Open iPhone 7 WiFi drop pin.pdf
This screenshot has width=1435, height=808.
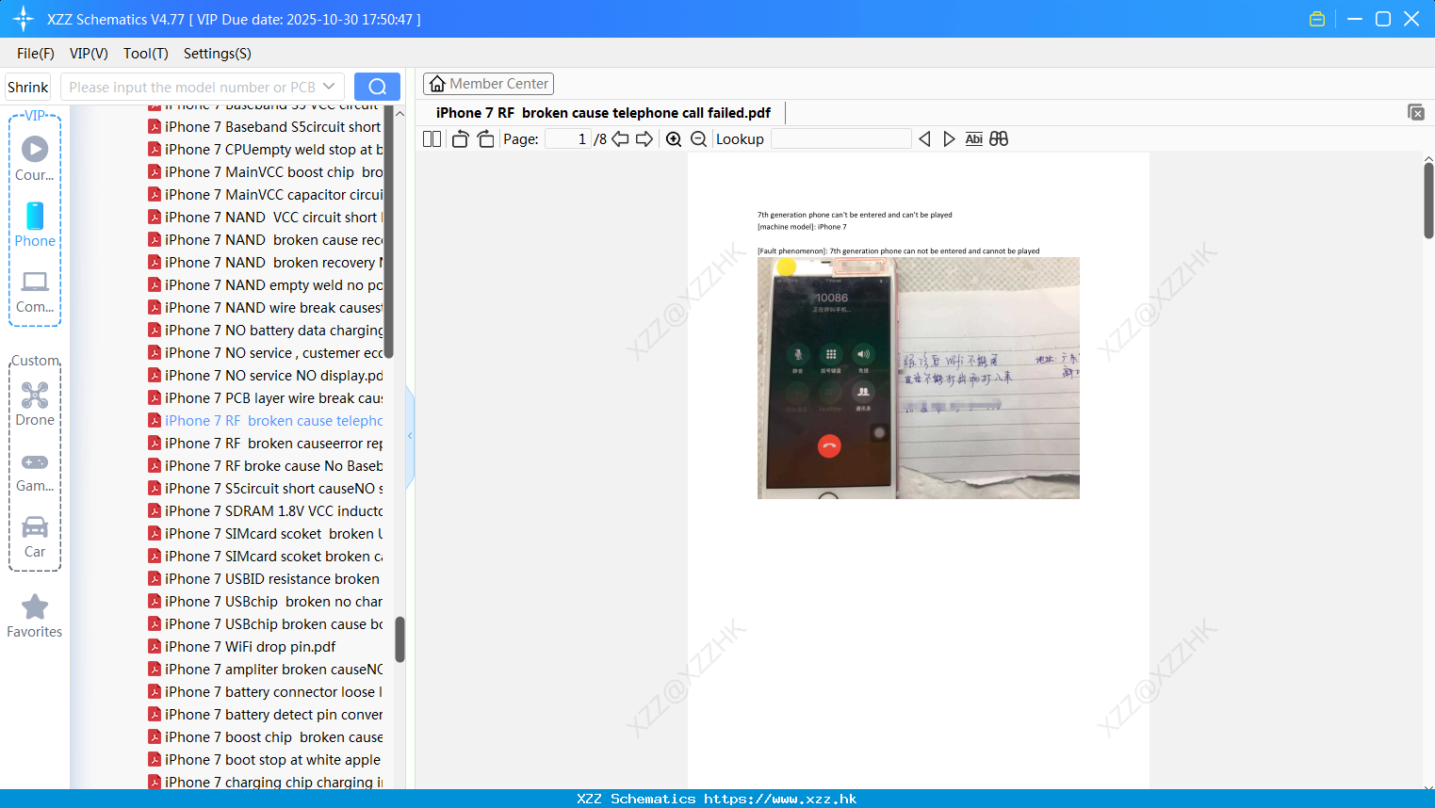pyautogui.click(x=242, y=647)
